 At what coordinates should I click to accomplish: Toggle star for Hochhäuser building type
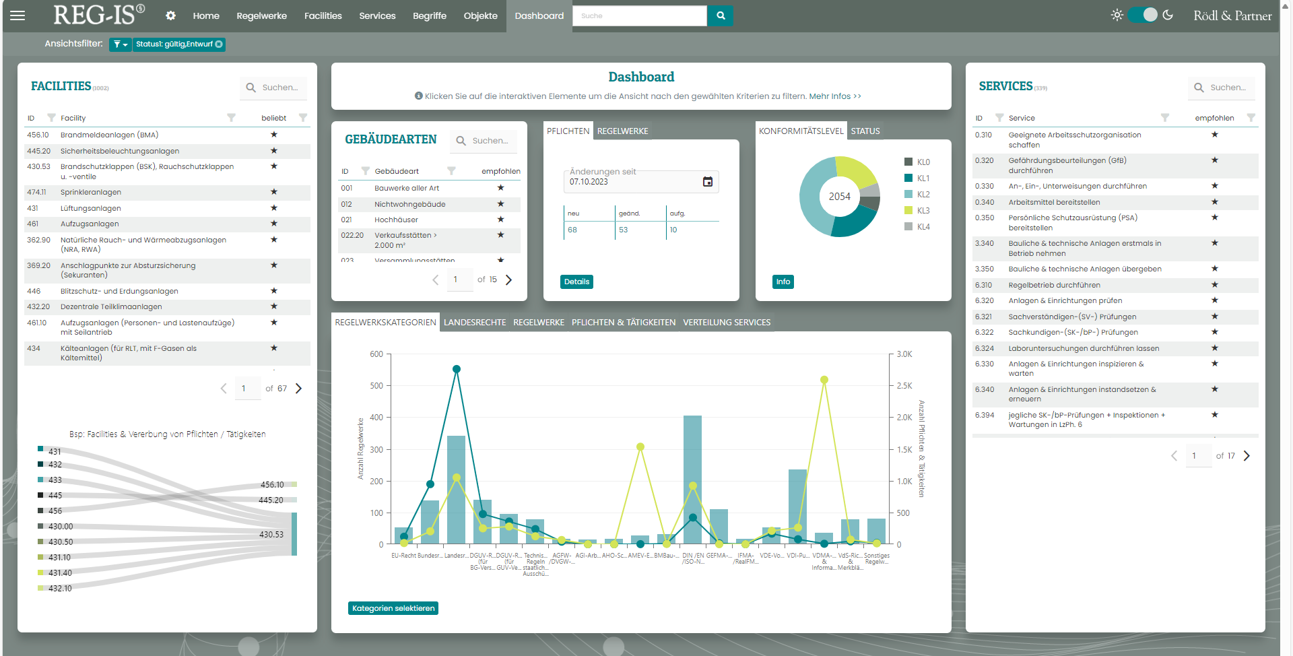click(x=500, y=220)
